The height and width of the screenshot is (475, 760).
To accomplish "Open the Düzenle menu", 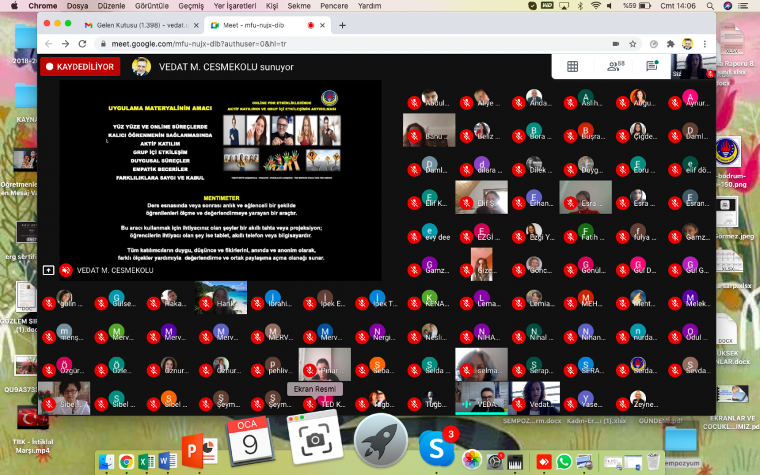I will click(x=111, y=6).
